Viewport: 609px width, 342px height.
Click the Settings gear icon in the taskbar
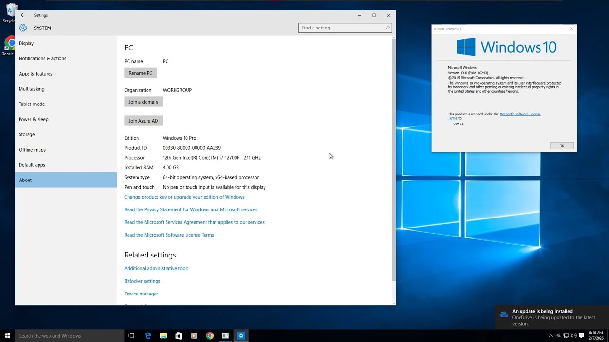(x=241, y=336)
